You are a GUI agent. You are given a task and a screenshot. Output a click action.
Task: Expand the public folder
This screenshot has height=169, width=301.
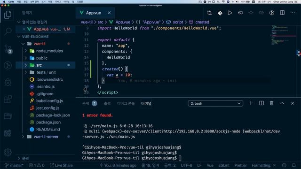click(26, 58)
